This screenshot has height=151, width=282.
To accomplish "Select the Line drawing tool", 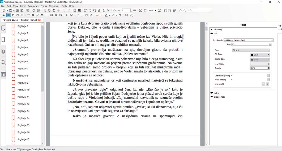I will [77, 15].
